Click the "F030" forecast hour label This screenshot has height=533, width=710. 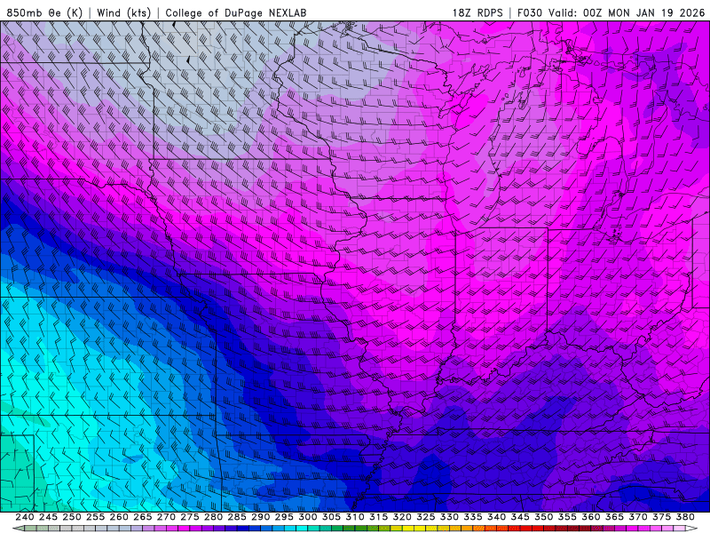(529, 12)
